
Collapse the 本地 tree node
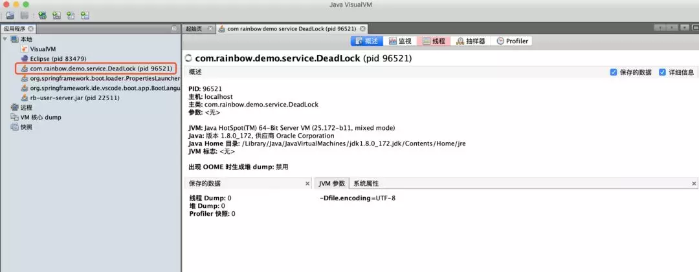(5, 39)
